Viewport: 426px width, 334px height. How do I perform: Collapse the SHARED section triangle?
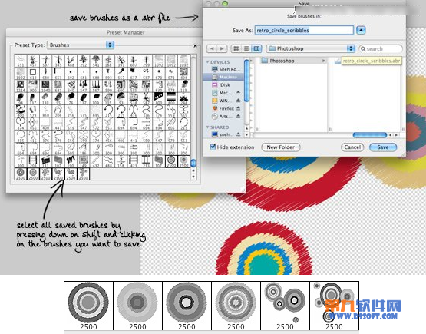point(207,127)
